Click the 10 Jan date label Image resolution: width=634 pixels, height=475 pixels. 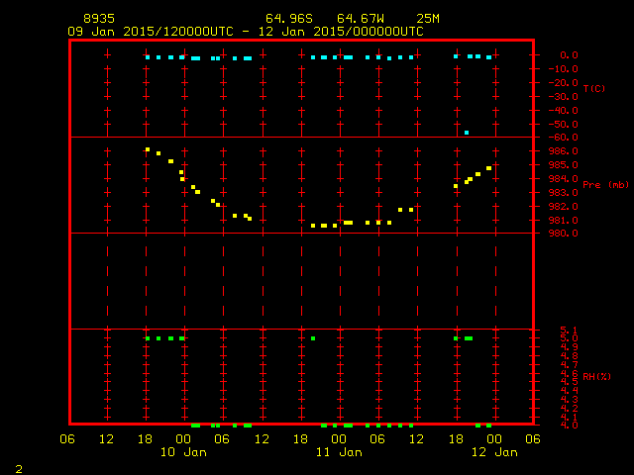click(x=183, y=452)
